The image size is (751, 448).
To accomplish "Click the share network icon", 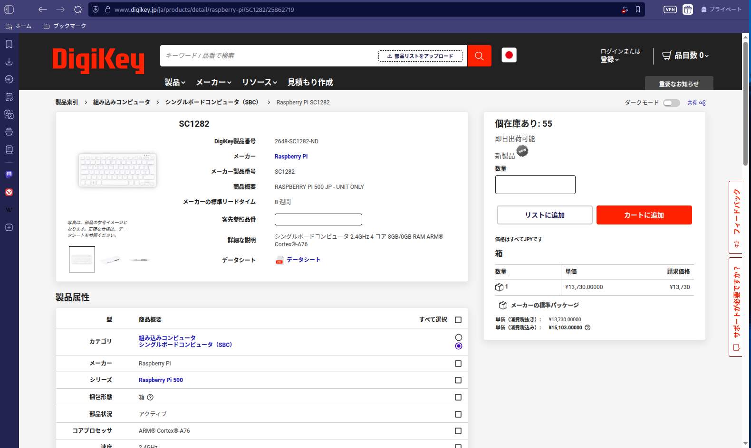I will tap(703, 103).
